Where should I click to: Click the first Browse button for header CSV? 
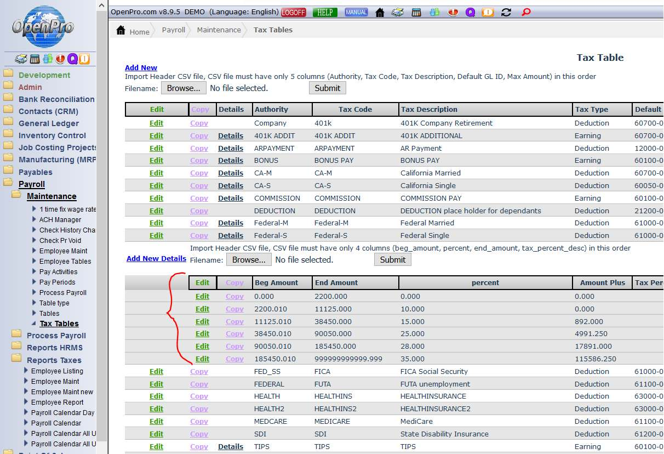point(184,88)
